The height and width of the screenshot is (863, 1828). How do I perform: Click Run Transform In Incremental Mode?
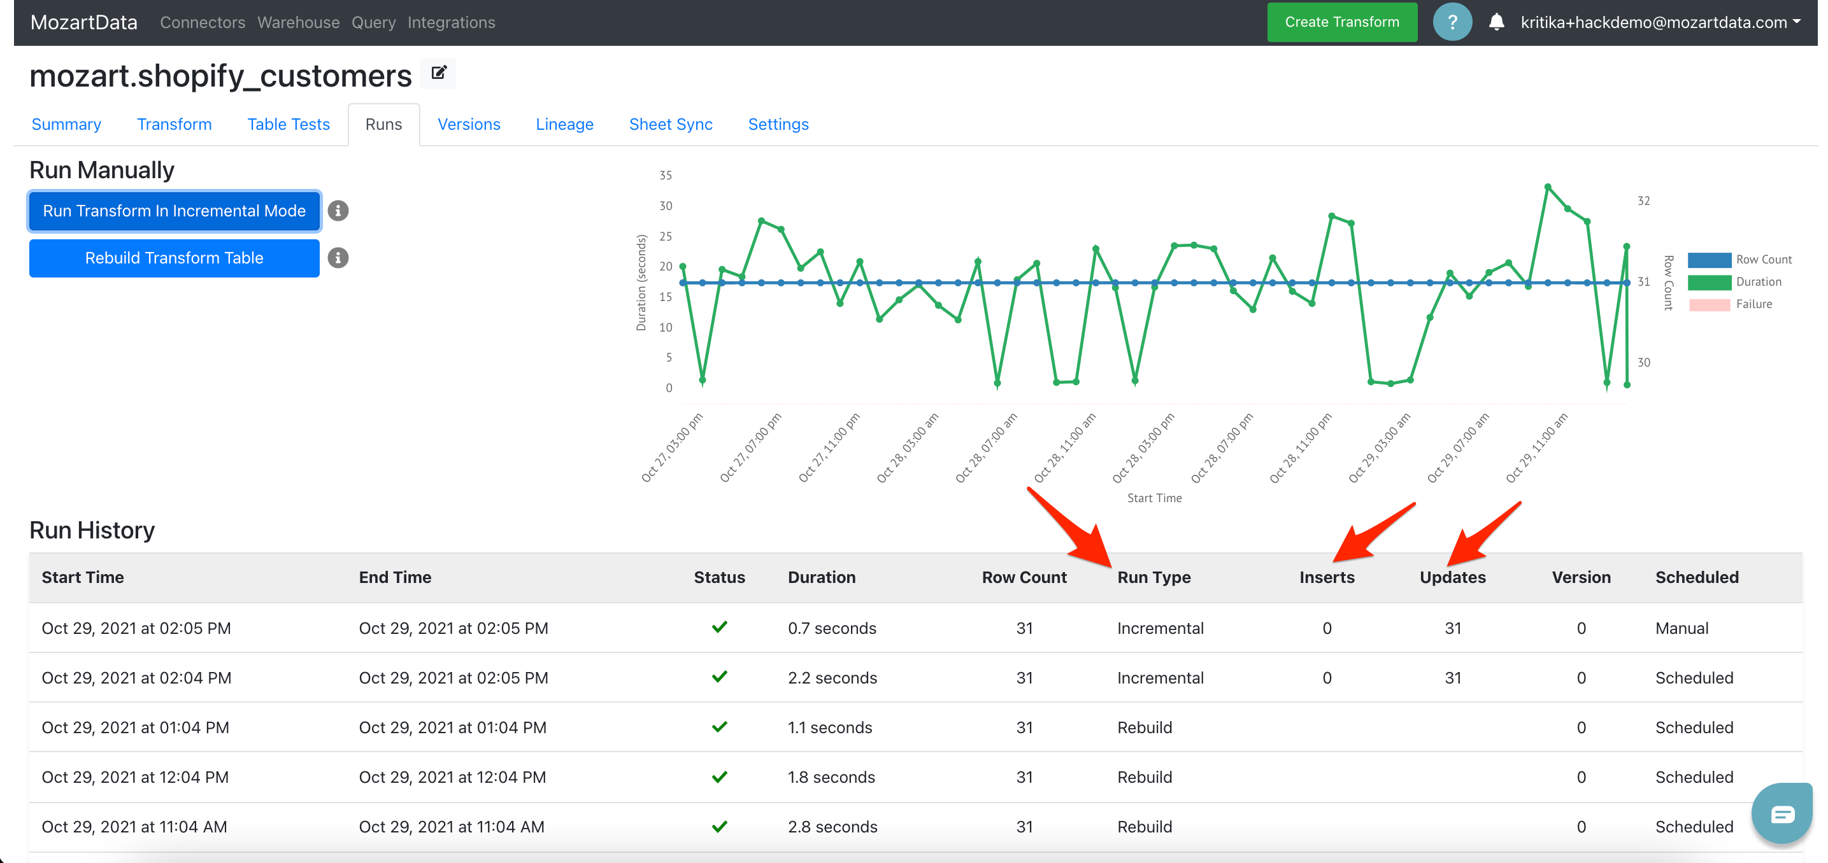coord(174,211)
